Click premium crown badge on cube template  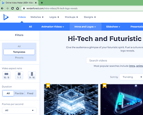48,86
